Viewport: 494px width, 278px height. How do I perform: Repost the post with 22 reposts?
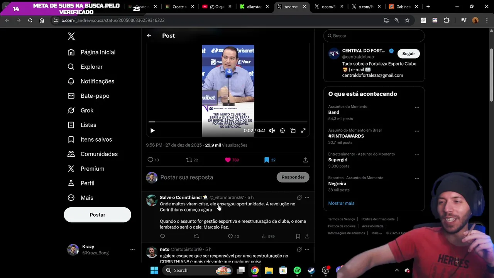coord(192,160)
